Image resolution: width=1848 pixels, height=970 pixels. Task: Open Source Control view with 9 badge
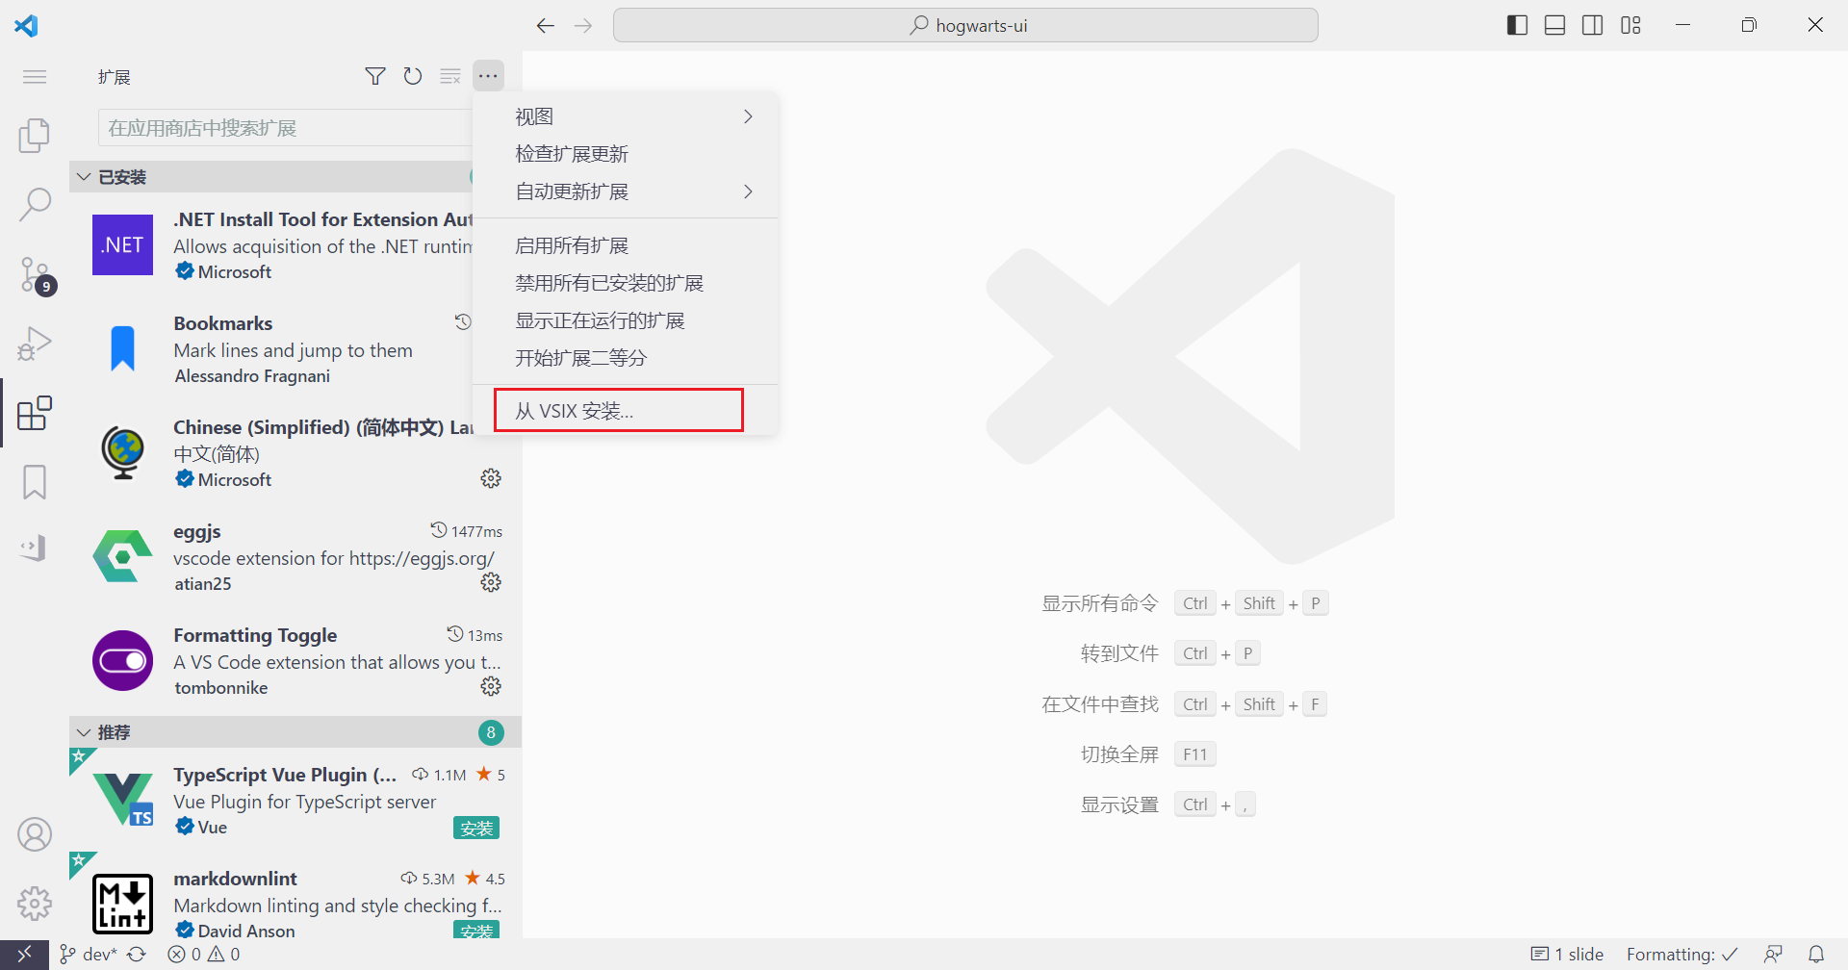[x=35, y=274]
